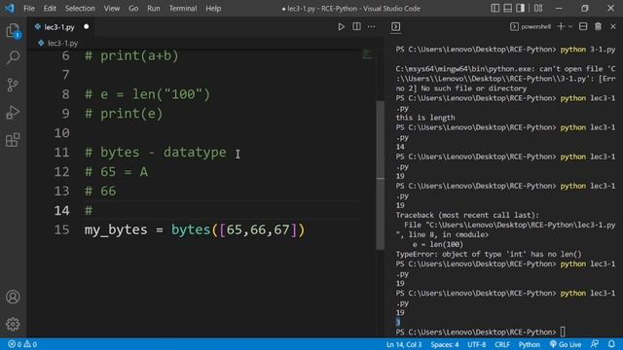Click the unsaved dot on lec3-1.py tab
The height and width of the screenshot is (350, 623).
[x=87, y=26]
